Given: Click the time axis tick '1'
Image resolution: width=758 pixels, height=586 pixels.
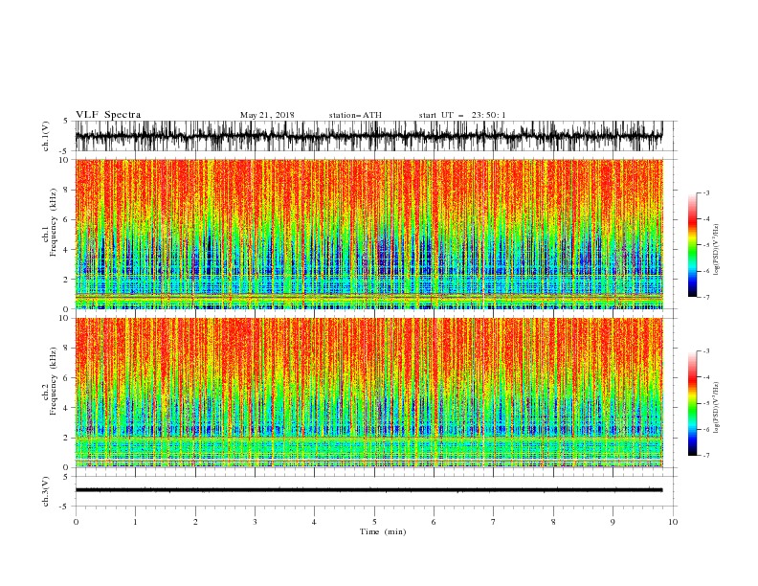Looking at the screenshot, I should click(x=135, y=522).
